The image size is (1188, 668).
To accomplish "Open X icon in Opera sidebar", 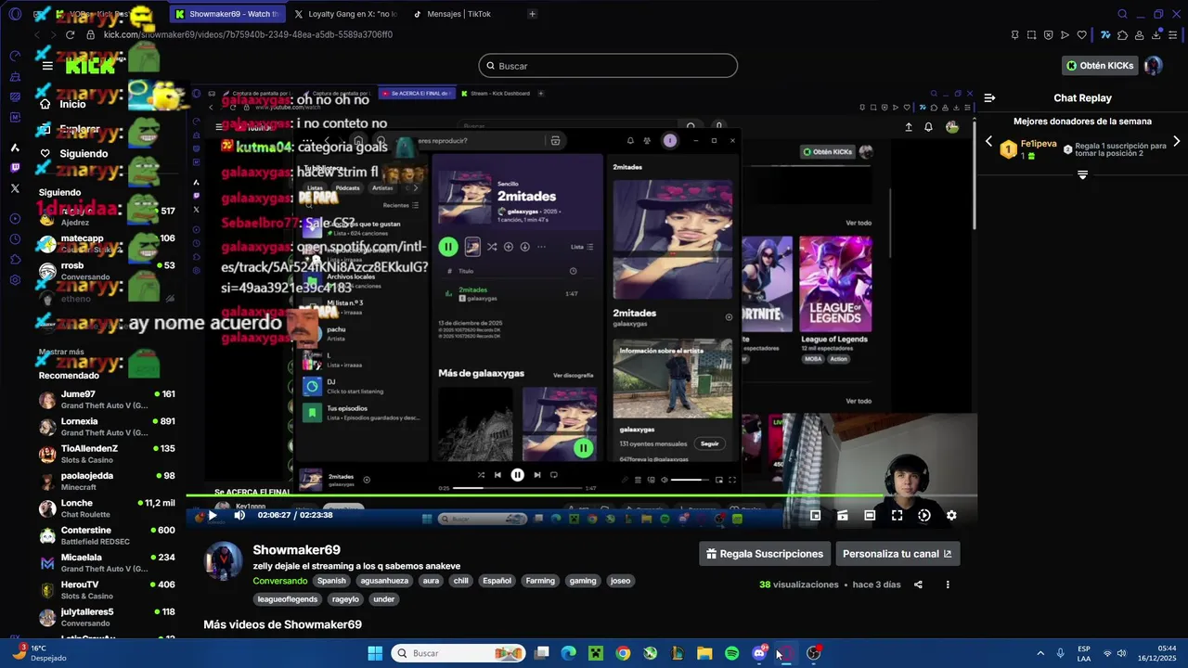I will [15, 188].
